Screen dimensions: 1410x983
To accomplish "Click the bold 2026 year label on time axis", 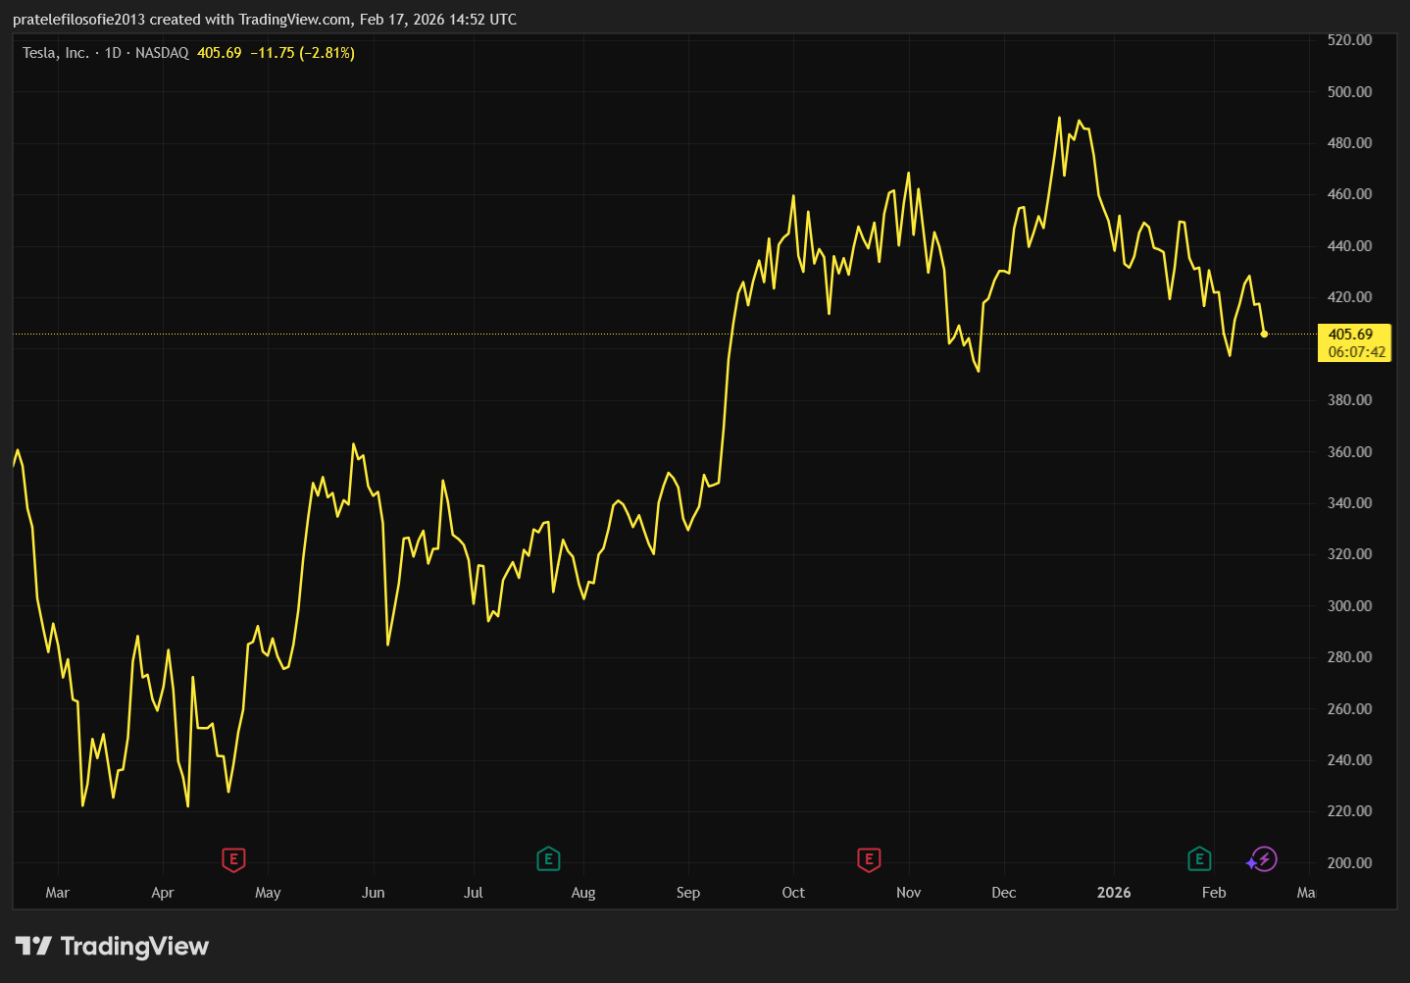I will [x=1114, y=893].
